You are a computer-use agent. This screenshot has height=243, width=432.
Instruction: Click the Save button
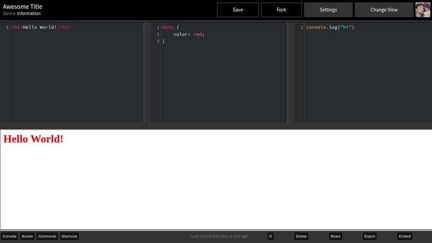tap(238, 10)
